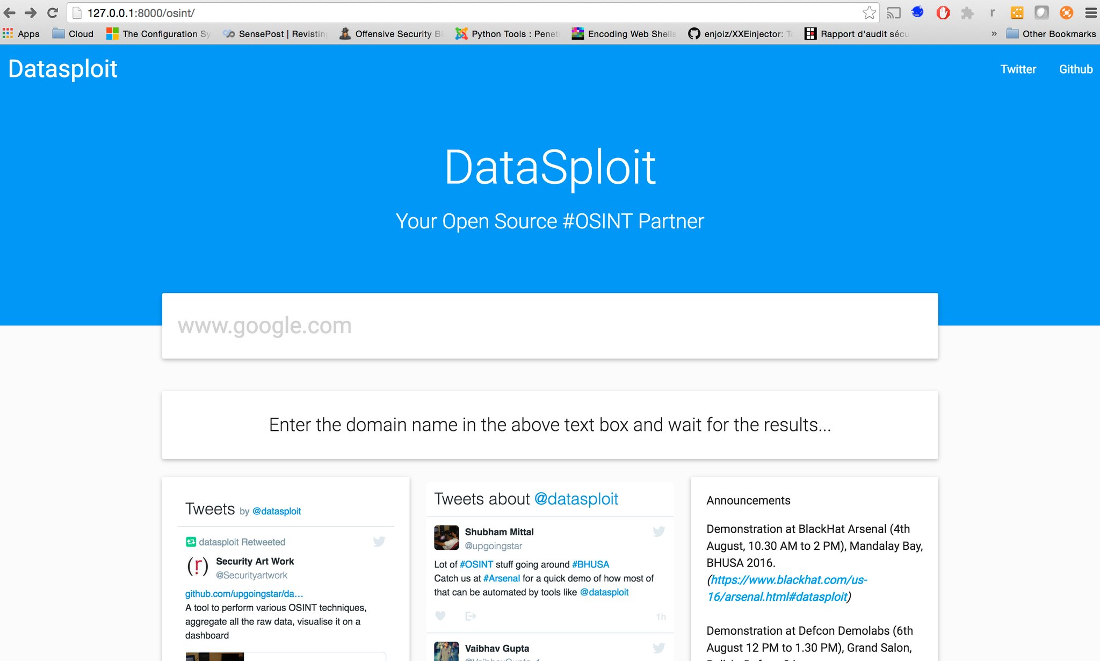Click the @datasploit mention in Shubham's tweet
1100x661 pixels.
click(604, 592)
